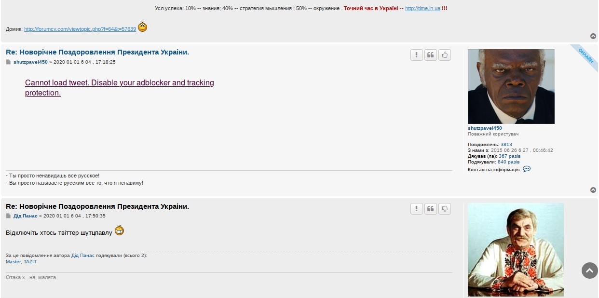Open post title above shutzpavel450's byline

coord(97,52)
